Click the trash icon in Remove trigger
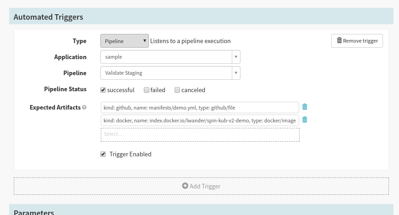Viewport: 399px width, 215px height. [339, 40]
